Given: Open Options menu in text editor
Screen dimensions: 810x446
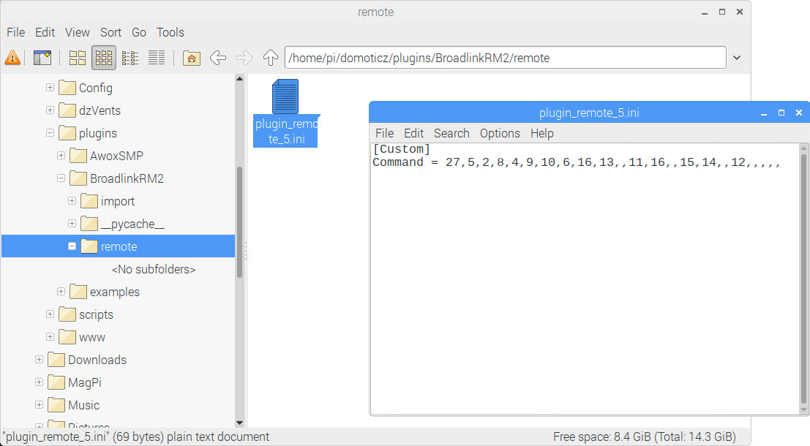Looking at the screenshot, I should click(x=500, y=133).
